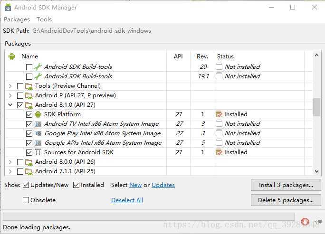This screenshot has height=234, width=325.
Task: Enable the Obsolete filter checkbox
Action: [26, 200]
